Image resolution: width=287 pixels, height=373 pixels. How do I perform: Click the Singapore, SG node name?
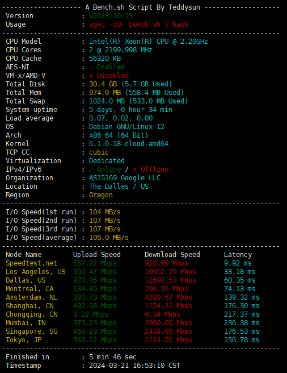coord(31,331)
